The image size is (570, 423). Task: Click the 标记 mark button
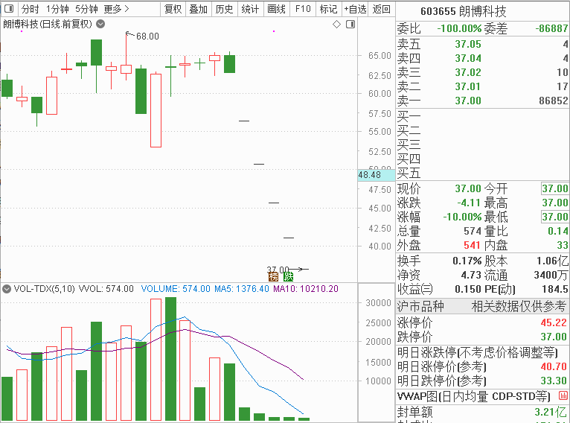[x=327, y=9]
